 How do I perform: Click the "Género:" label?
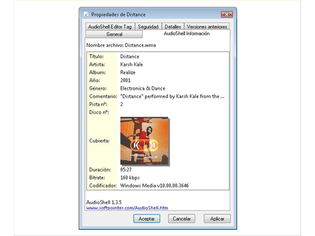click(98, 88)
